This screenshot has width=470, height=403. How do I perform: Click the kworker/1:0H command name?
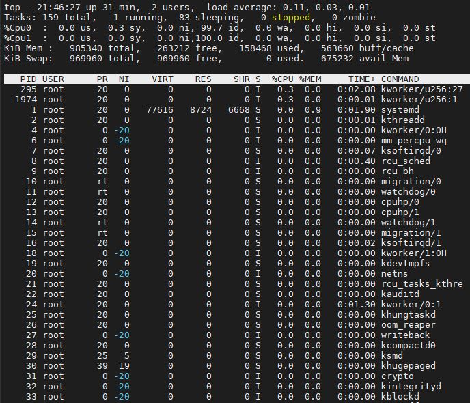point(414,253)
